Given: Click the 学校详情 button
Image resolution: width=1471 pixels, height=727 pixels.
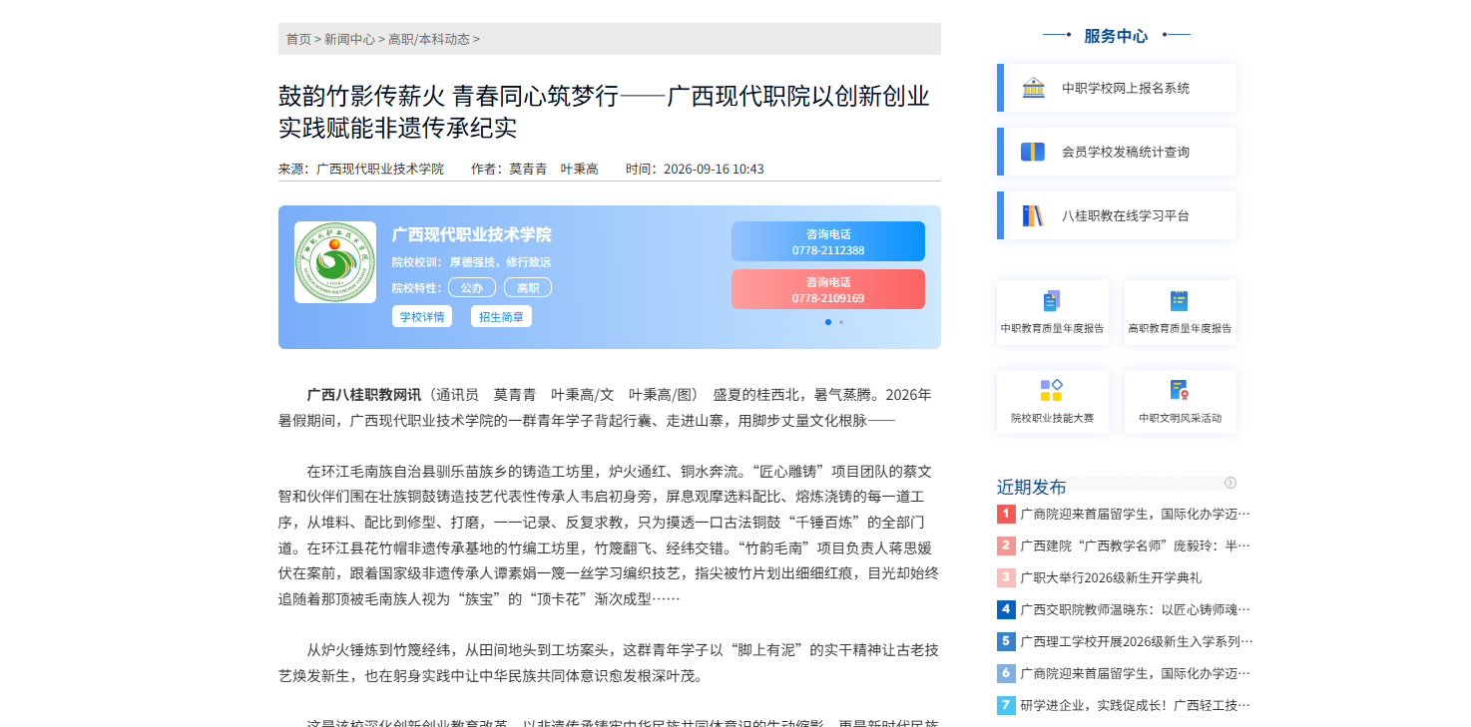Looking at the screenshot, I should pos(422,316).
